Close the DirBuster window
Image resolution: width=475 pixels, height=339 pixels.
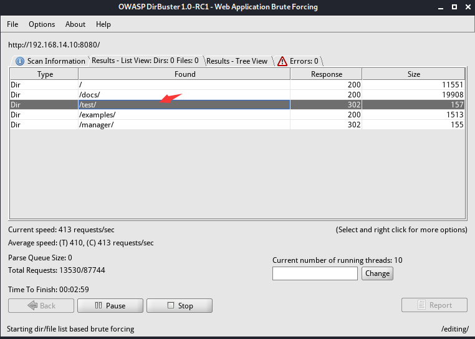point(468,7)
